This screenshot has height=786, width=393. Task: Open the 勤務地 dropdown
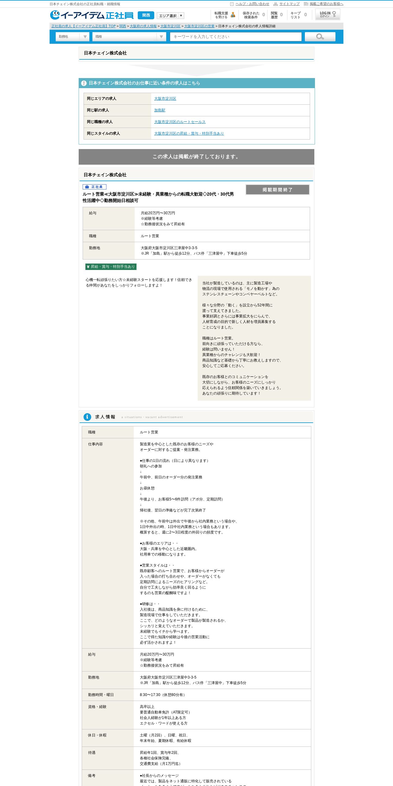[73, 37]
